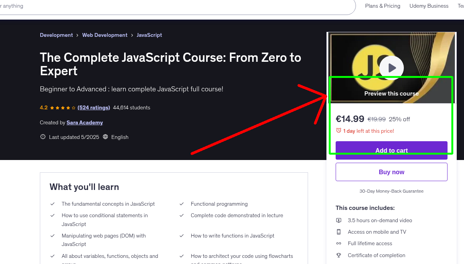Click the on-demand video icon
The image size is (464, 264).
[339, 220]
